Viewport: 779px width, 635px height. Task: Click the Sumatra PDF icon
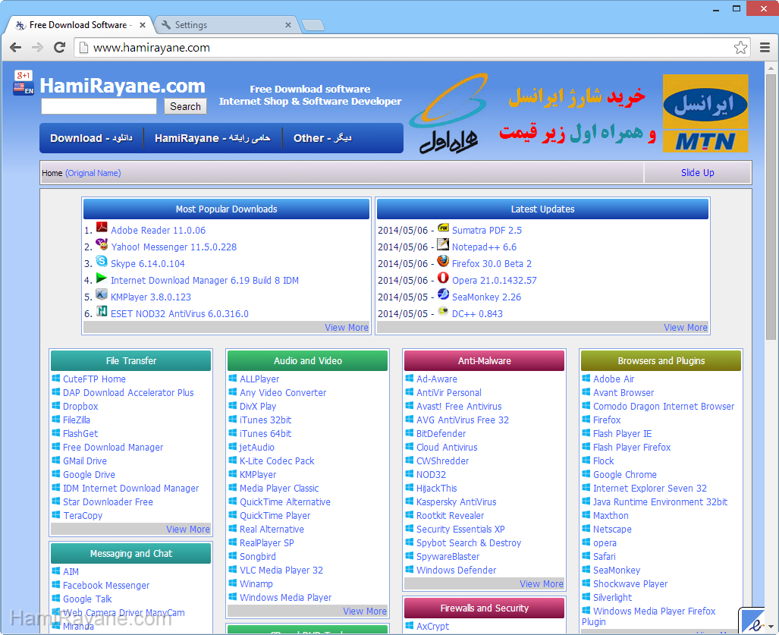coord(443,228)
